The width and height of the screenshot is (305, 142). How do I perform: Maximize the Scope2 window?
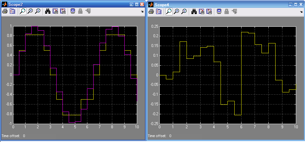(137, 4)
